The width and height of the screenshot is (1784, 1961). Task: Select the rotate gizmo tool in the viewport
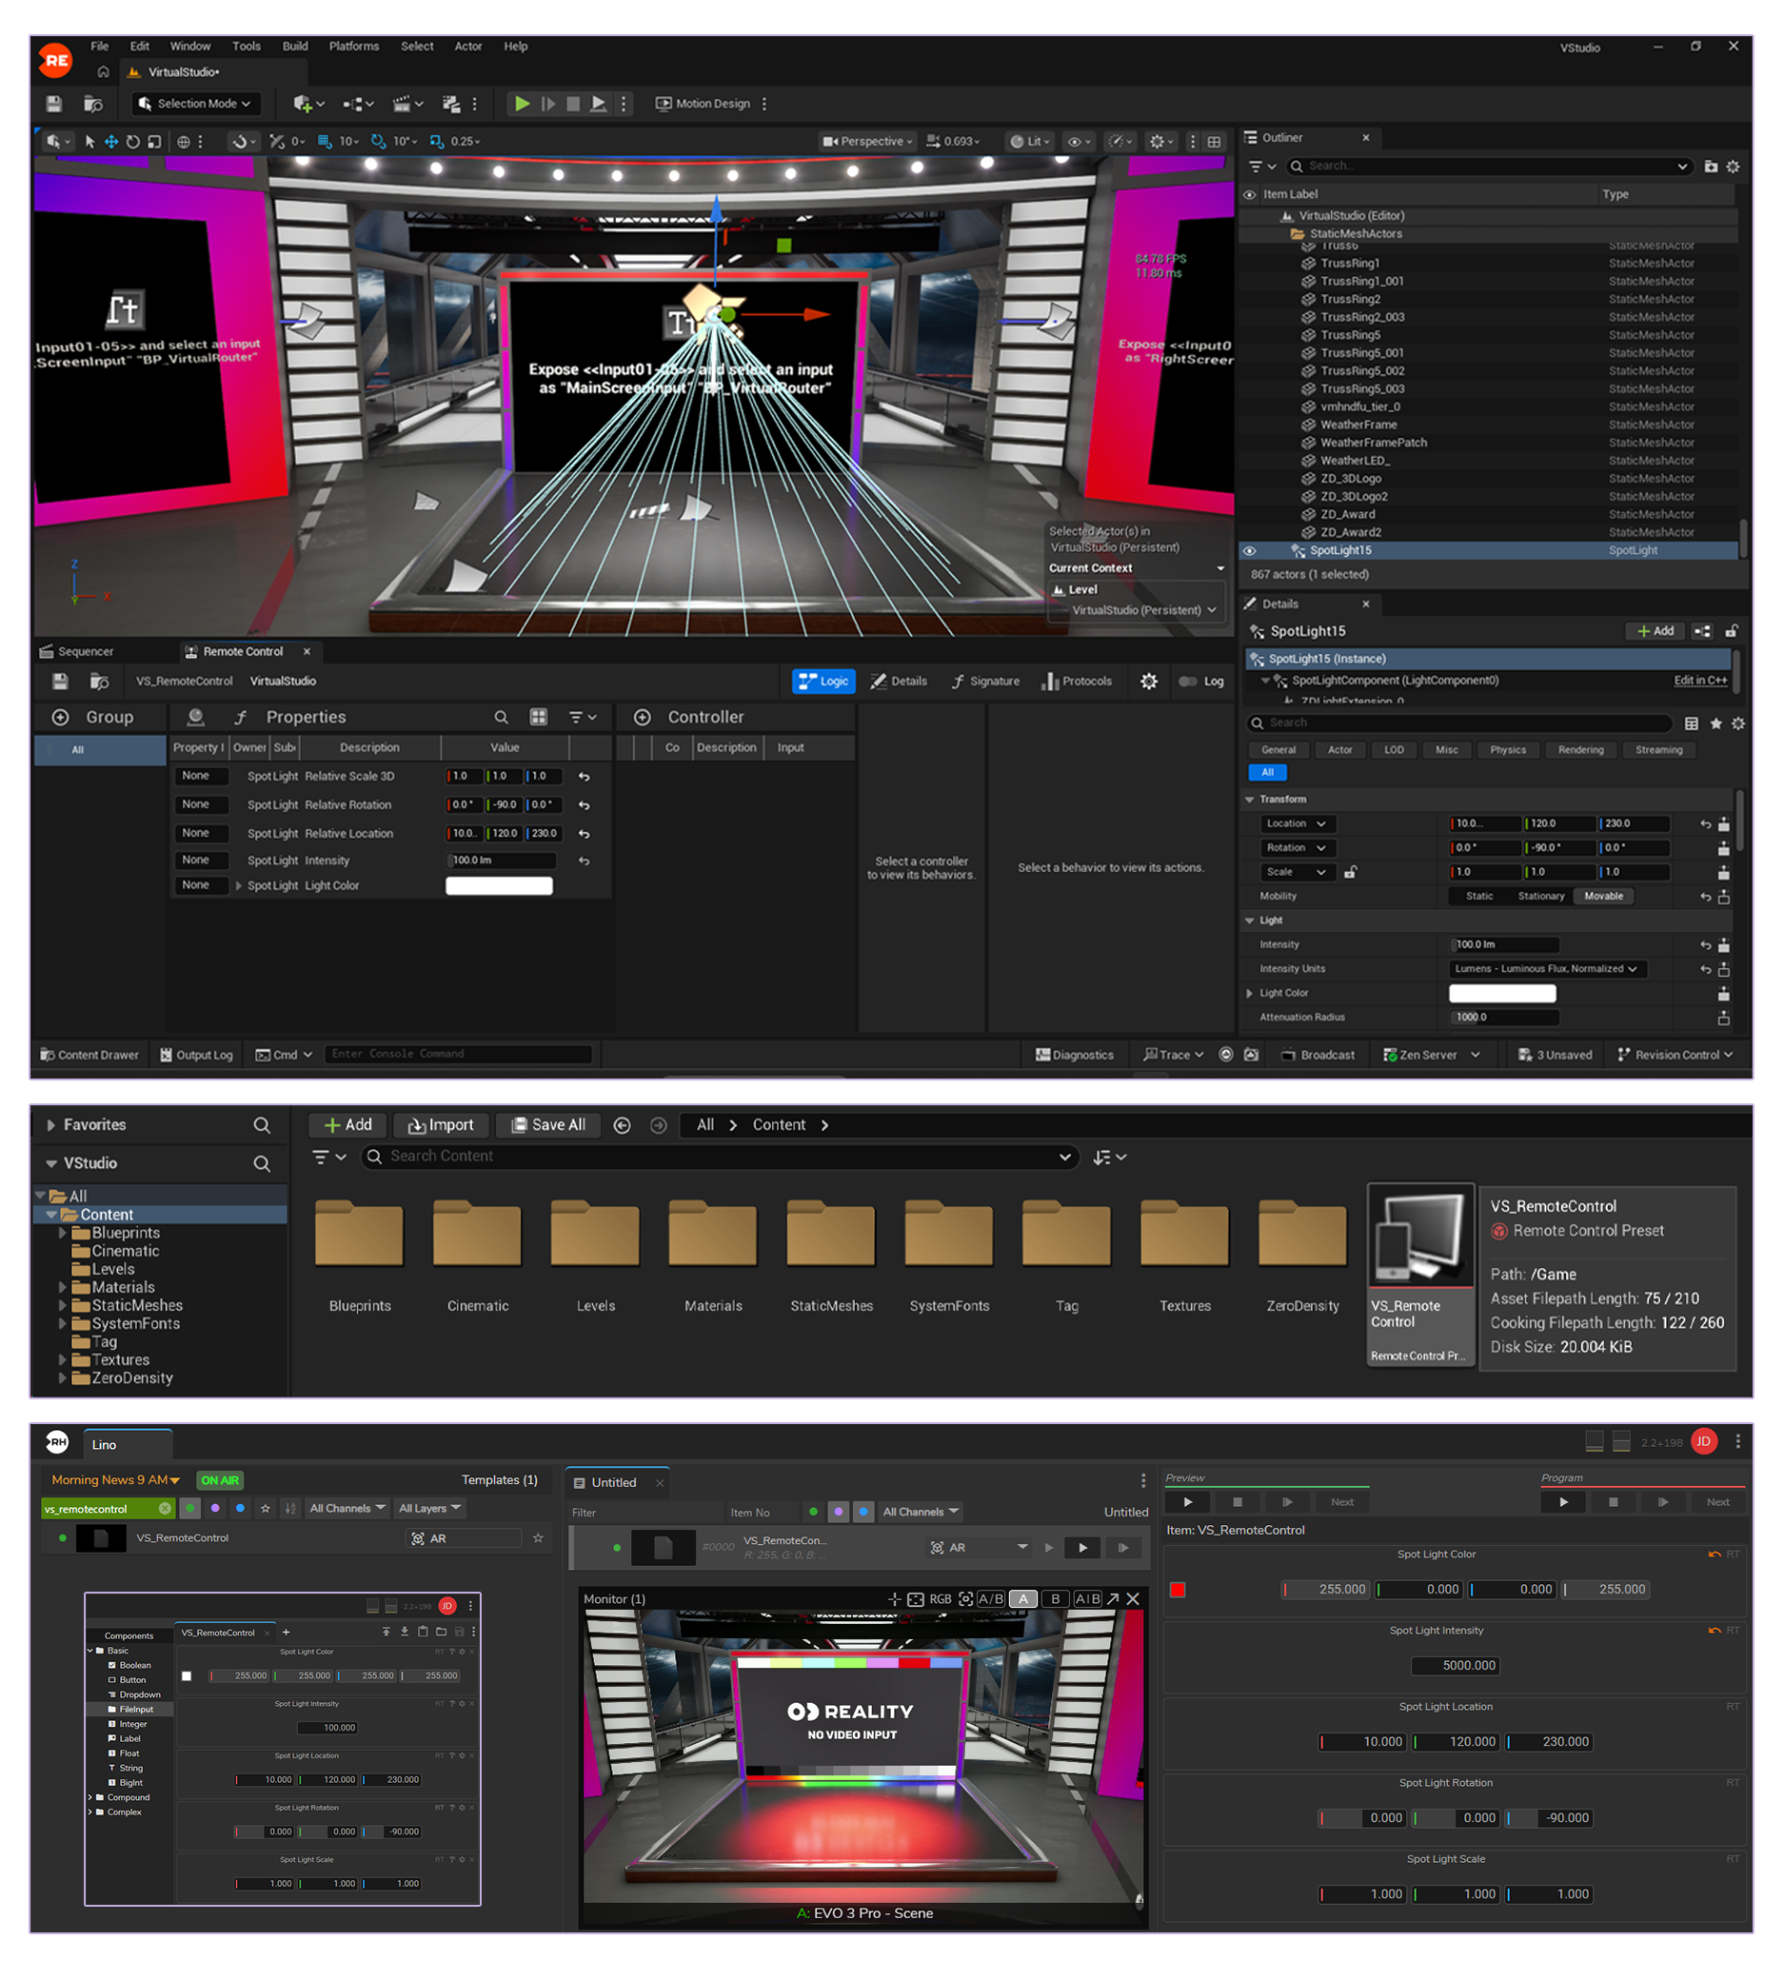(133, 141)
